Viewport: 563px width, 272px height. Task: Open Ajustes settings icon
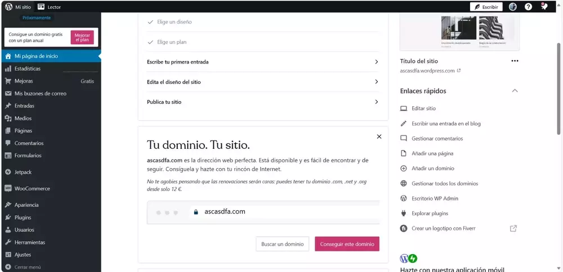click(8, 255)
